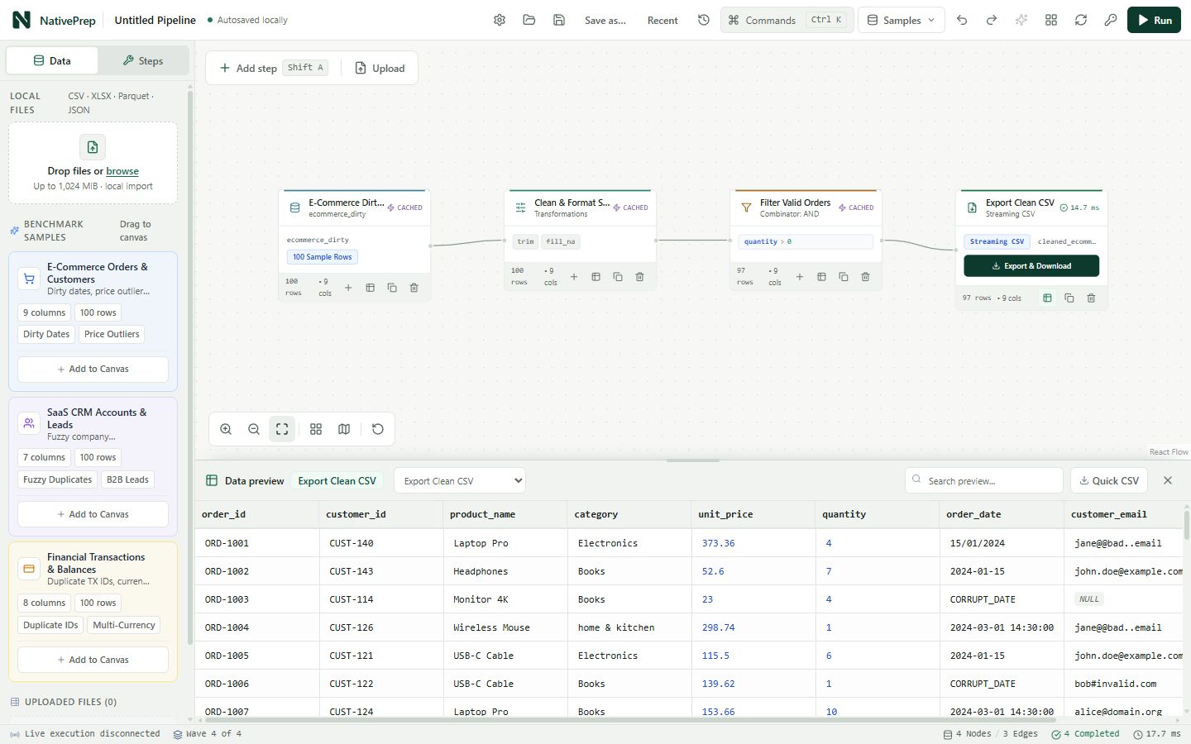This screenshot has height=744, width=1191.
Task: Click the 100 Sample Rows badge
Action: 322,257
